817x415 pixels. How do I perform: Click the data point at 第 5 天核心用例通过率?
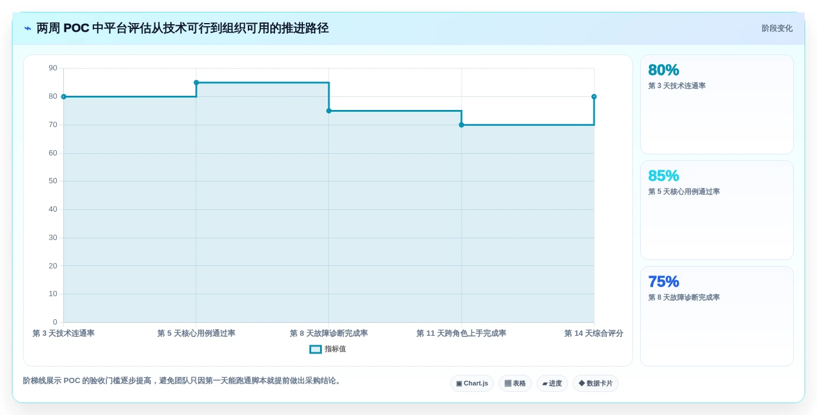tap(196, 83)
